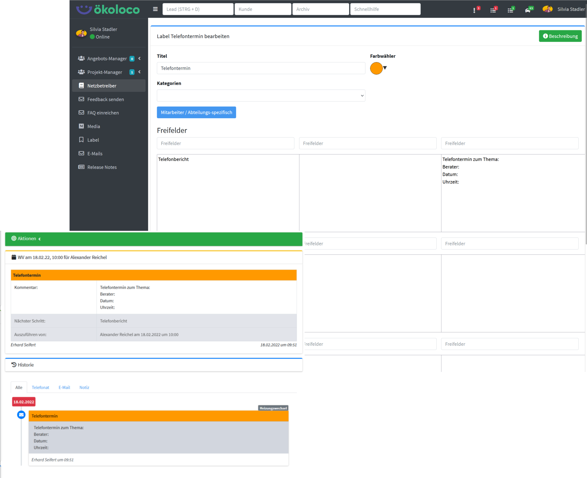
Task: Click the Beschreibung button
Action: [x=560, y=36]
